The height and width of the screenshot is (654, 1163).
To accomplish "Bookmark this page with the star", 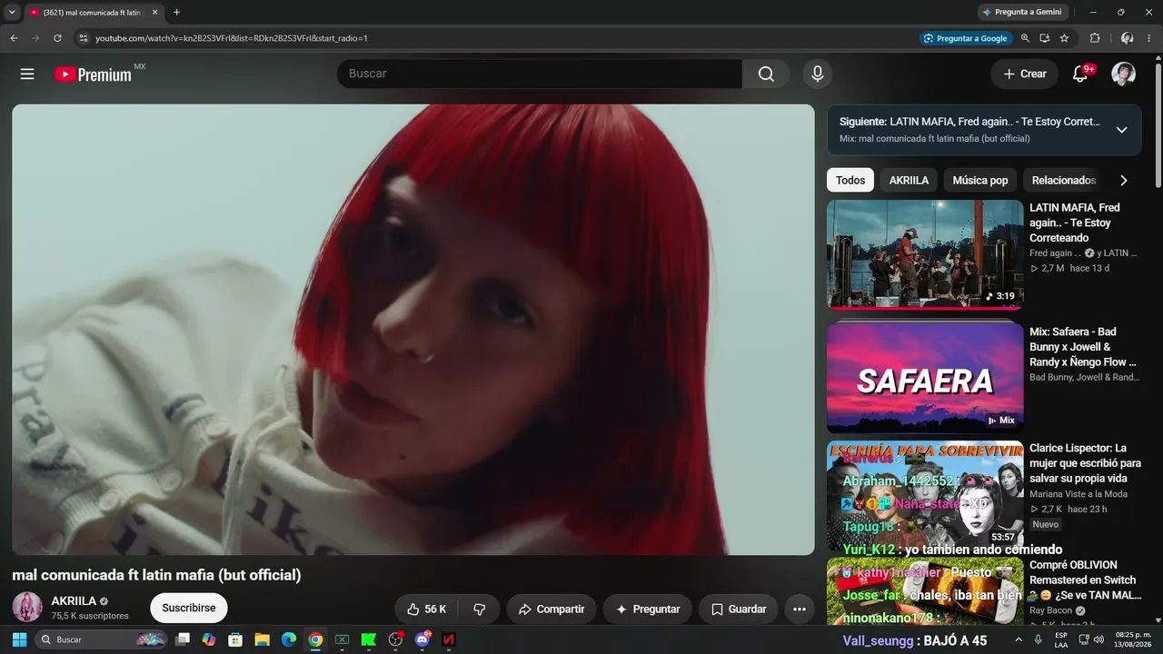I will (1064, 38).
